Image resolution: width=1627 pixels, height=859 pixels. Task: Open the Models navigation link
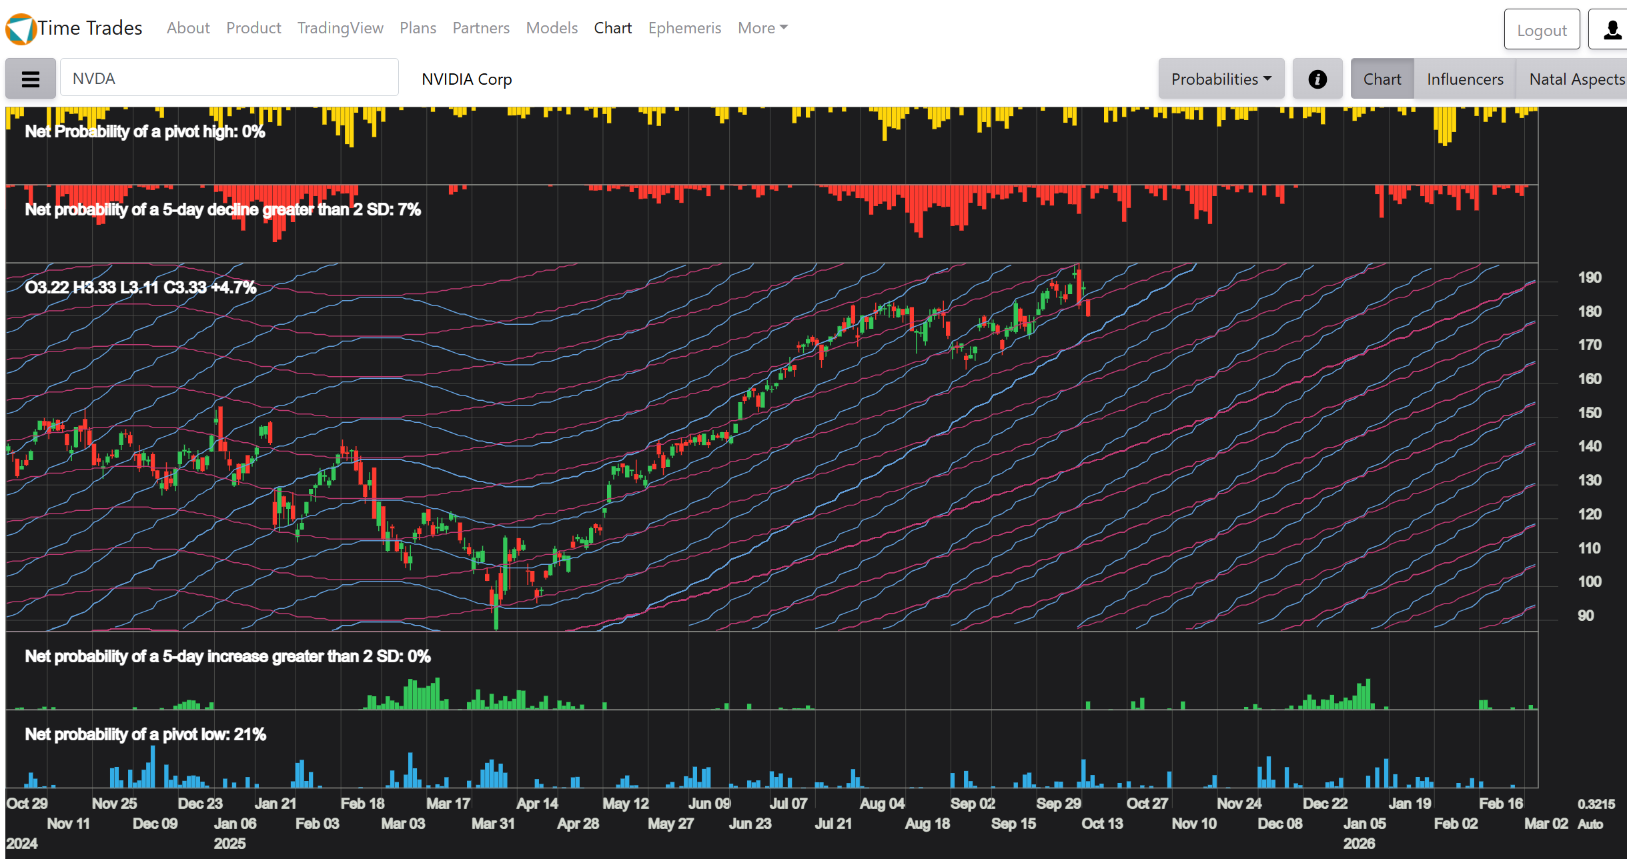[x=552, y=28]
